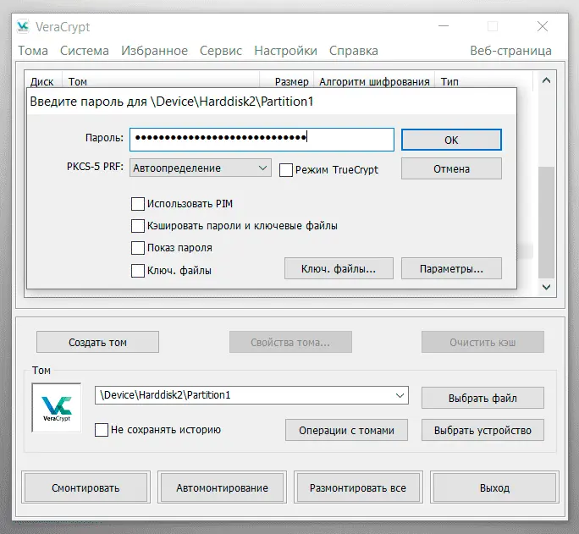Viewport: 579px width, 534px height.
Task: Click the VeraCrypt title bar logo icon
Action: click(23, 26)
